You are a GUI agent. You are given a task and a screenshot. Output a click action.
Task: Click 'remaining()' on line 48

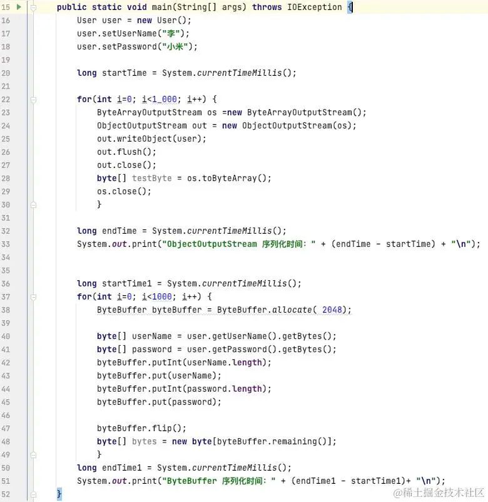[x=300, y=441]
